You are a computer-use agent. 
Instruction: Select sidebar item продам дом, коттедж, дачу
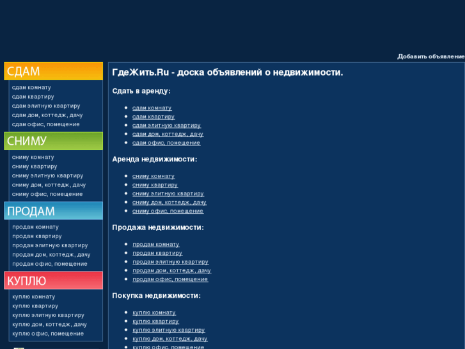coord(51,255)
